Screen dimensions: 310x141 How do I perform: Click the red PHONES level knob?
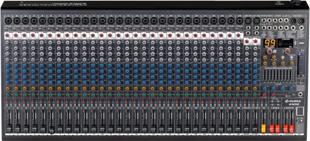pyautogui.click(x=273, y=95)
